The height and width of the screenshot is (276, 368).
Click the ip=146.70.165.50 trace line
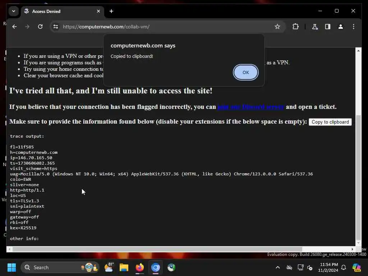coord(31,158)
